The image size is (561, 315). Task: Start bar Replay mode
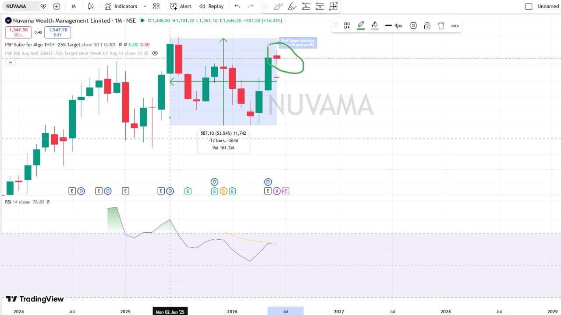211,6
